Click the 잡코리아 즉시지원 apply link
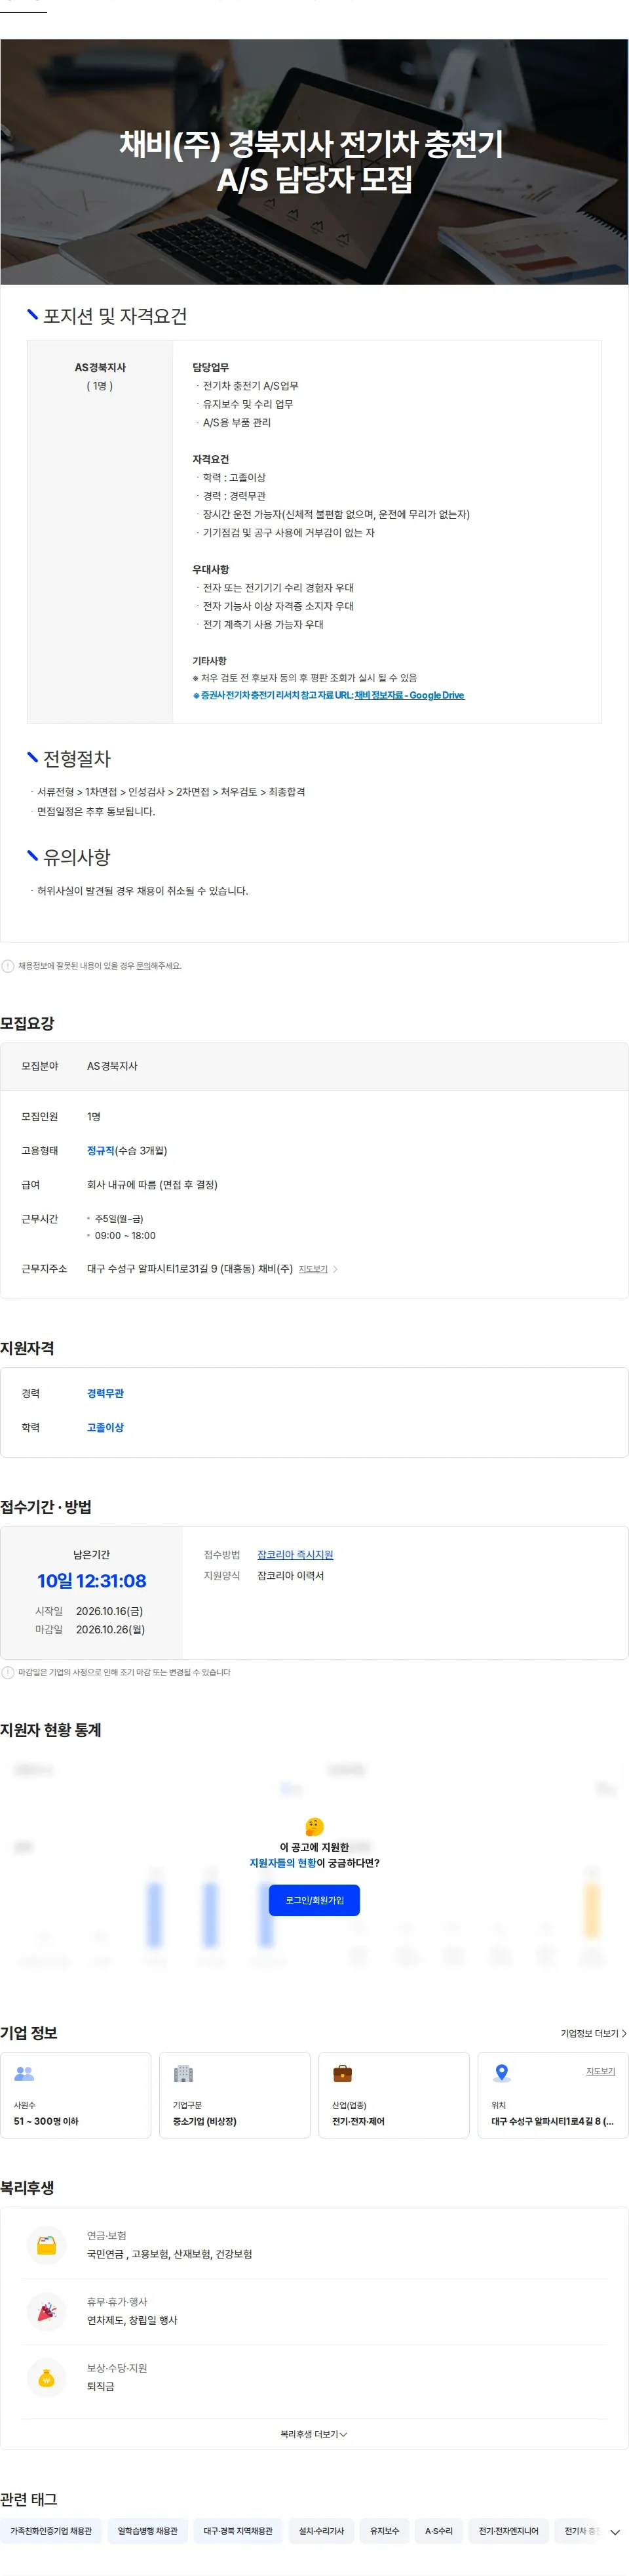The height and width of the screenshot is (2576, 629). click(295, 1555)
